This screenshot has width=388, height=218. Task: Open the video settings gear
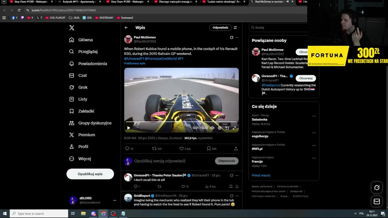pos(219,128)
